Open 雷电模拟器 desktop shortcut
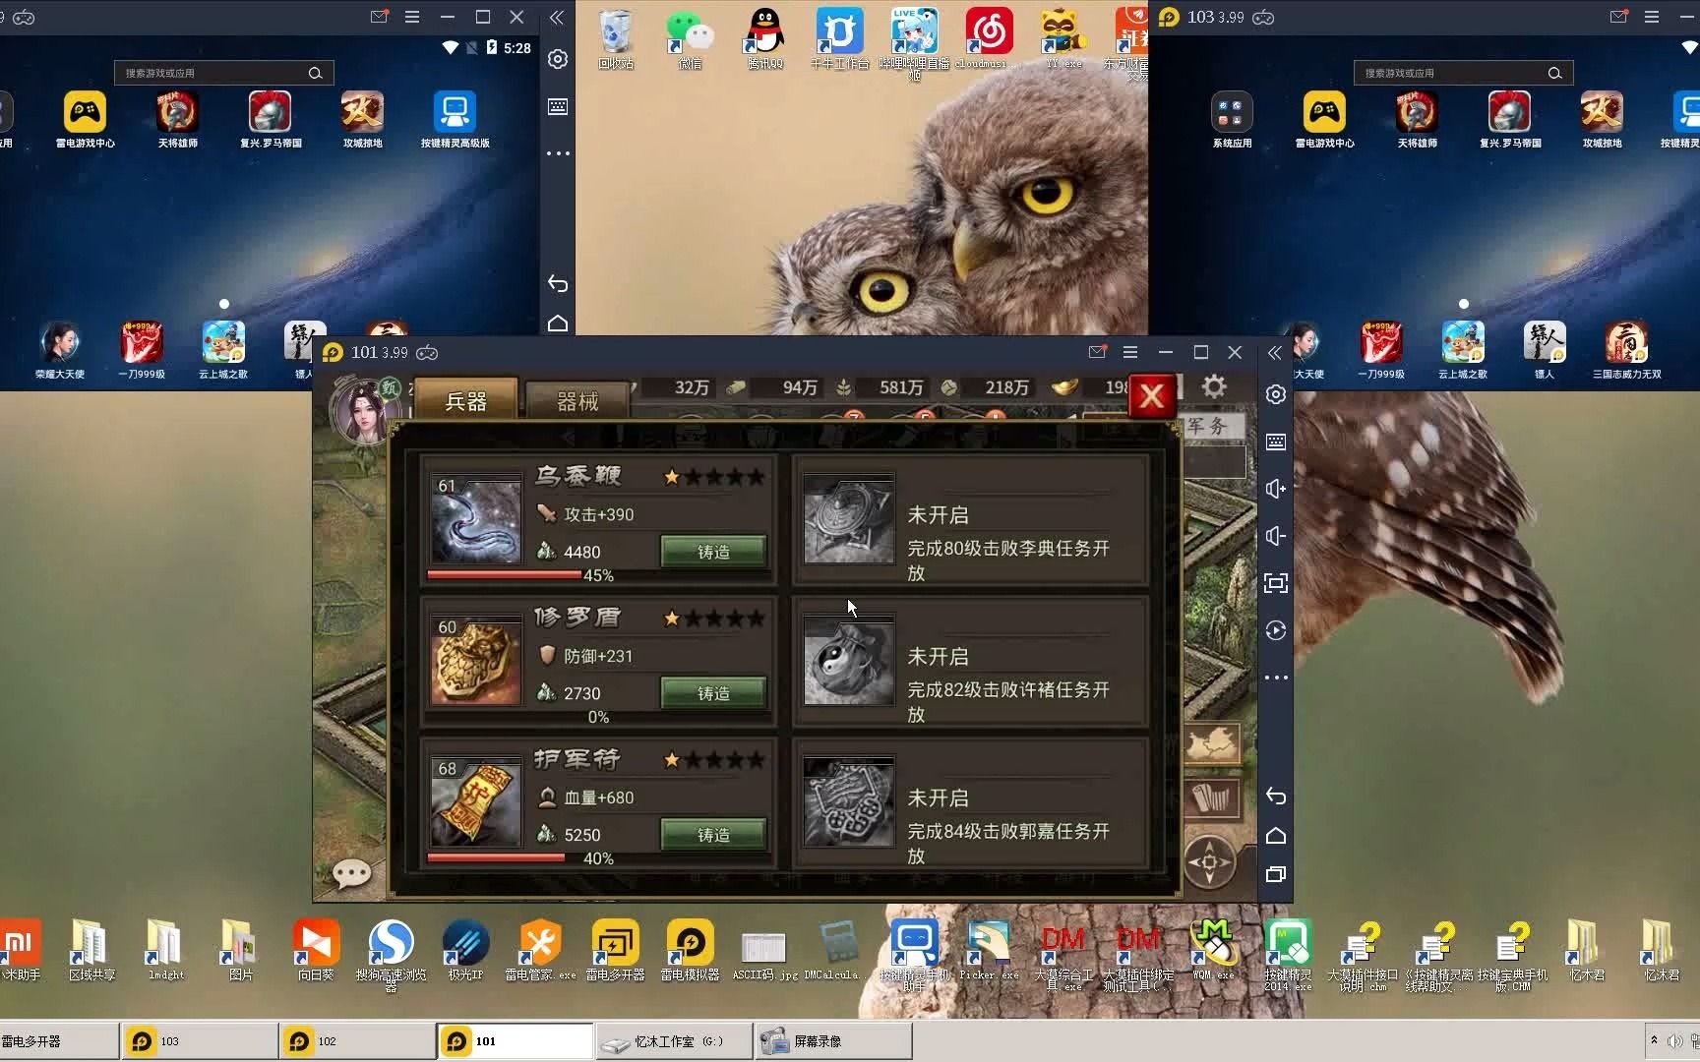The image size is (1700, 1062). point(690,951)
